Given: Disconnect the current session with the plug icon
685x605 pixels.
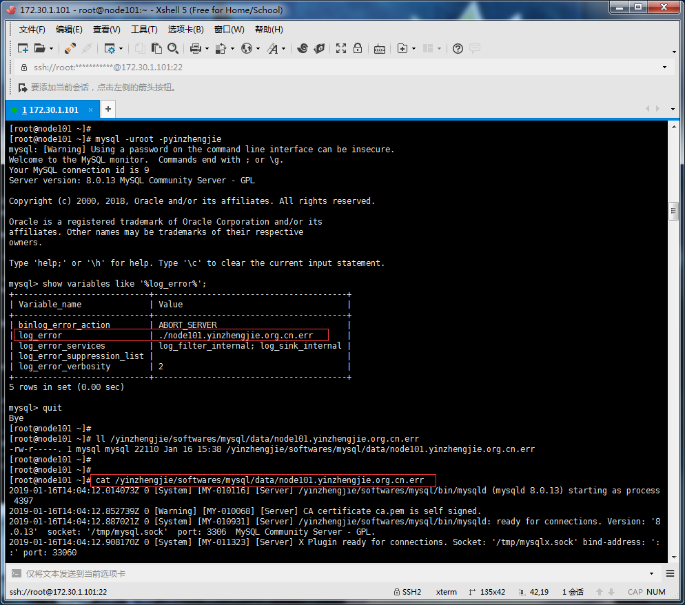Looking at the screenshot, I should click(70, 48).
